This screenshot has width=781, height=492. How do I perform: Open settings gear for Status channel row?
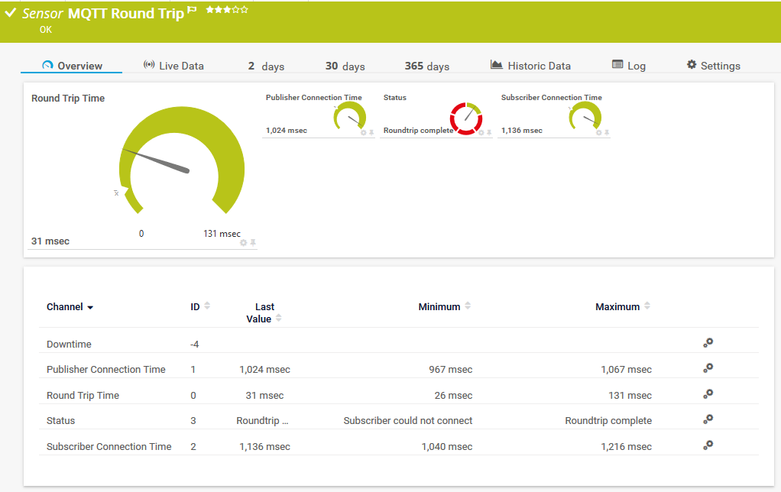(x=708, y=419)
